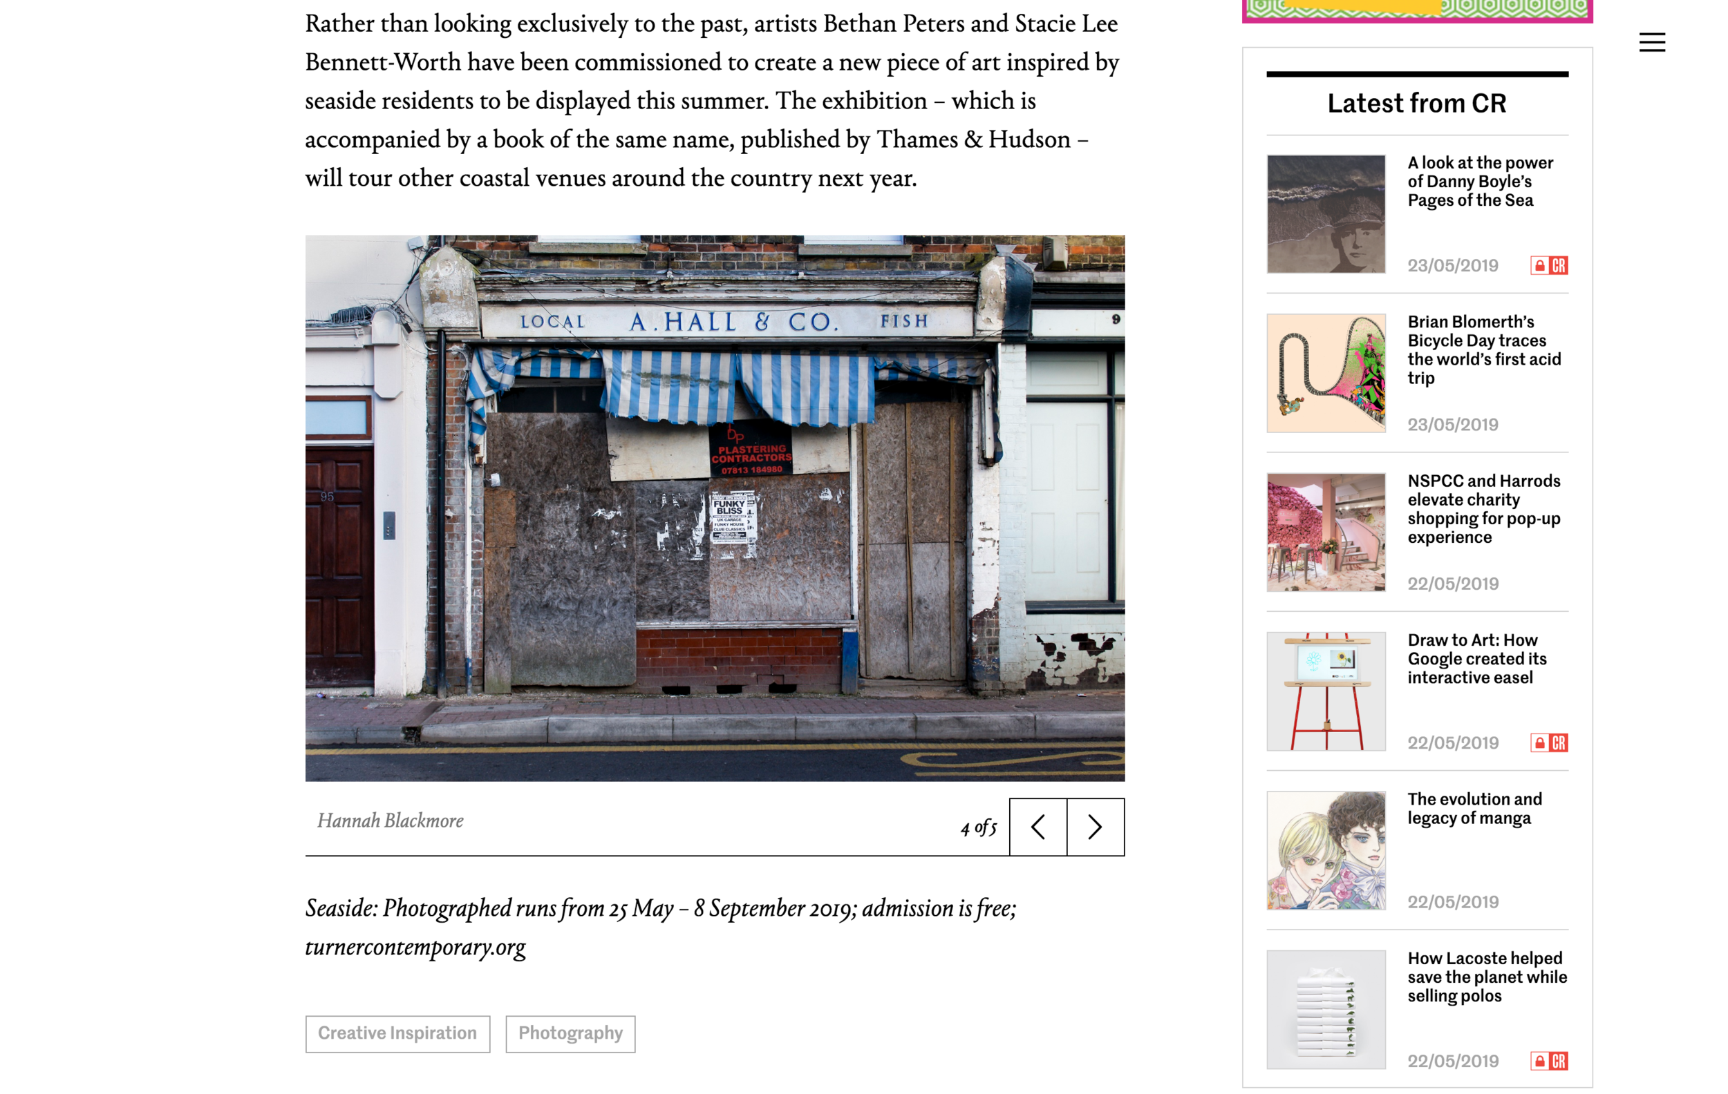Read Brian Blomerth's Bicycle Day article
Screen dimensions: 1728x1094
point(1484,350)
